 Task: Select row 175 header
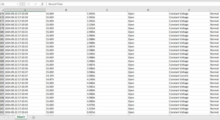click(2, 14)
